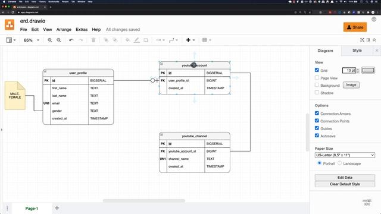The image size is (381, 214).
Task: Disable the Guides checkbox
Action: pos(317,128)
